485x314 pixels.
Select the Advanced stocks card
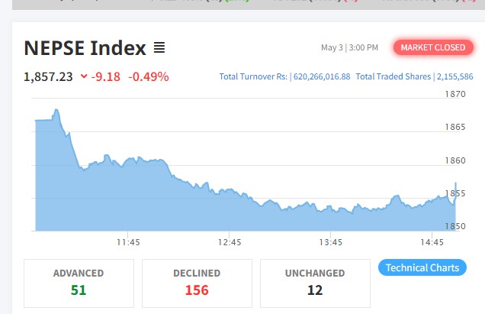pyautogui.click(x=79, y=282)
